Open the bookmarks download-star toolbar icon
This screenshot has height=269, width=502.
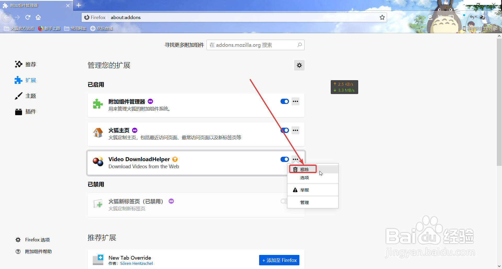point(430,17)
